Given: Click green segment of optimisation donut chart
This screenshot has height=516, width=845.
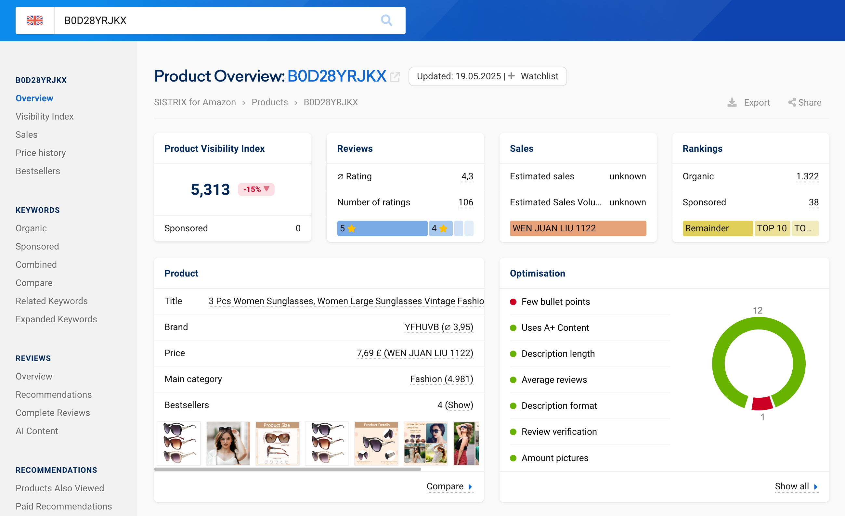Looking at the screenshot, I should point(759,323).
